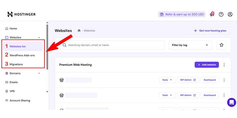Click the Websites breadcrumb text
Screen dimensions: 237x118
89,31
